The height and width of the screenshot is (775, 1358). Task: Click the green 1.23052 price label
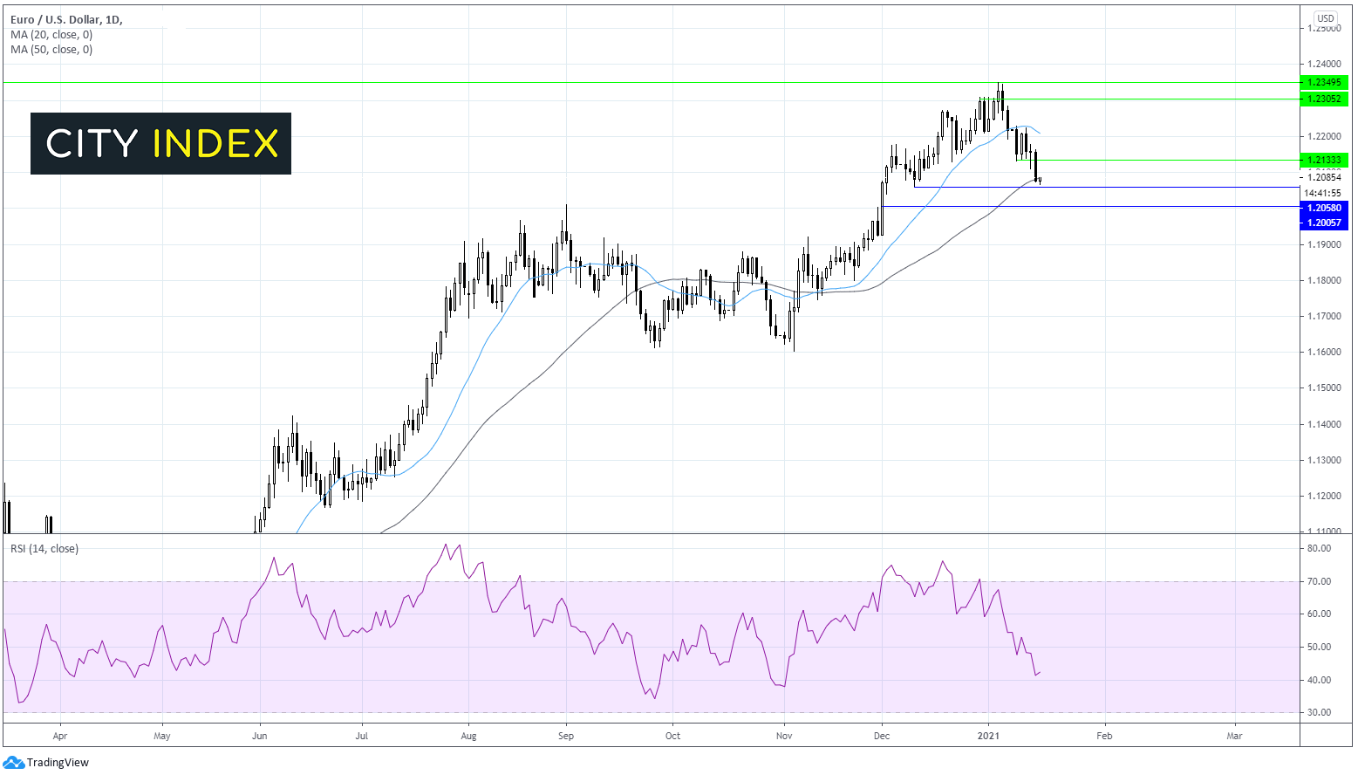(x=1323, y=99)
